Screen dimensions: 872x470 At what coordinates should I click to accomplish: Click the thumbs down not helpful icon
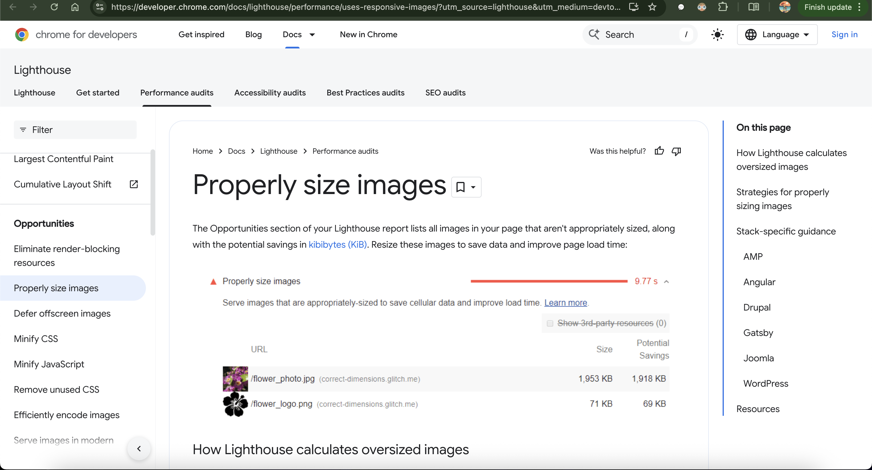click(676, 151)
